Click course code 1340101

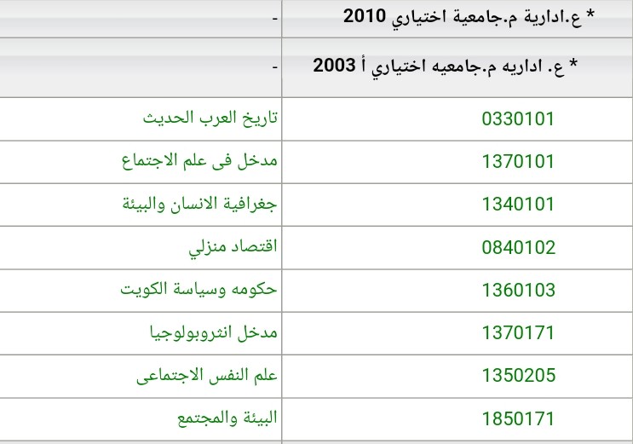click(x=518, y=205)
